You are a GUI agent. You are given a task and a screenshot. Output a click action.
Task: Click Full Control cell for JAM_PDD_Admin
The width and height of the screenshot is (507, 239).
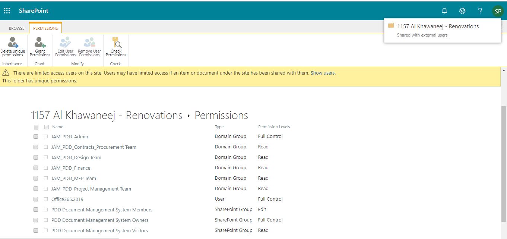(x=270, y=136)
